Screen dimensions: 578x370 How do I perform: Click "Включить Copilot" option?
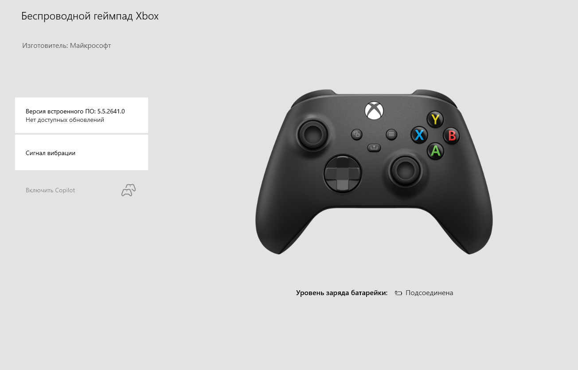point(51,190)
